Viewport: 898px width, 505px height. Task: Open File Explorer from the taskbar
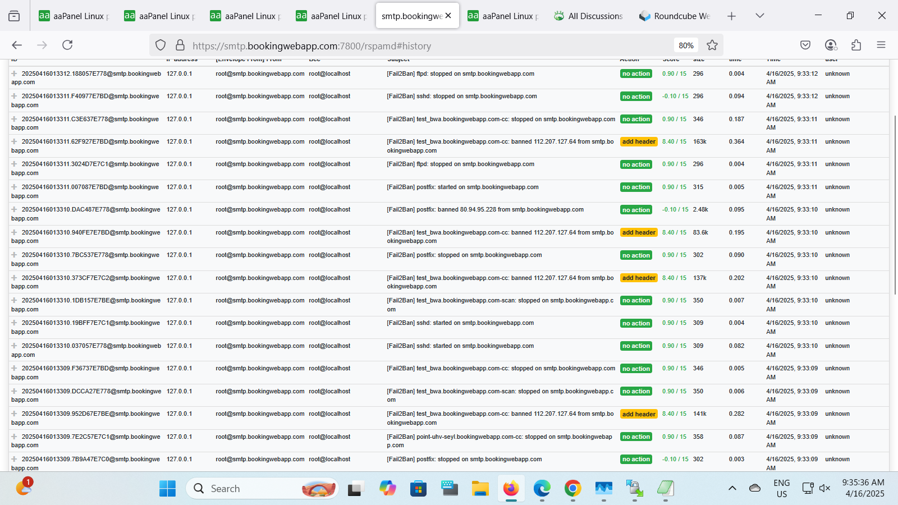point(480,489)
